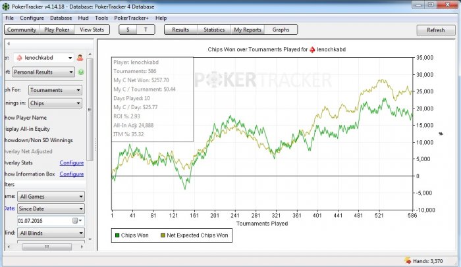The height and width of the screenshot is (267, 461).
Task: Toggle the Display All-in Equity option
Action: coord(27,129)
